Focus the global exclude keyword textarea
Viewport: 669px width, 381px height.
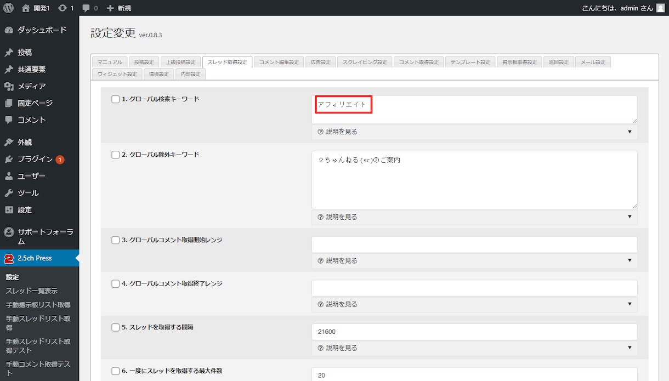[474, 180]
